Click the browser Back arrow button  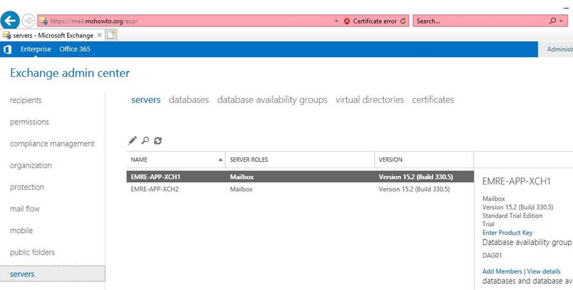[10, 20]
